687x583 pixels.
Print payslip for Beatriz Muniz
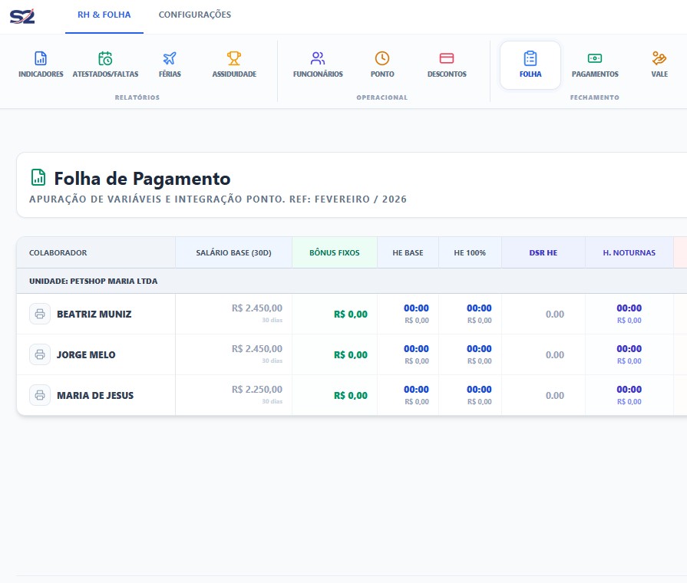[39, 314]
